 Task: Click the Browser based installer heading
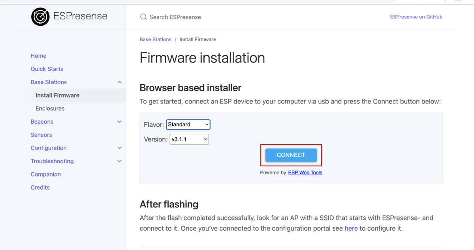(190, 88)
